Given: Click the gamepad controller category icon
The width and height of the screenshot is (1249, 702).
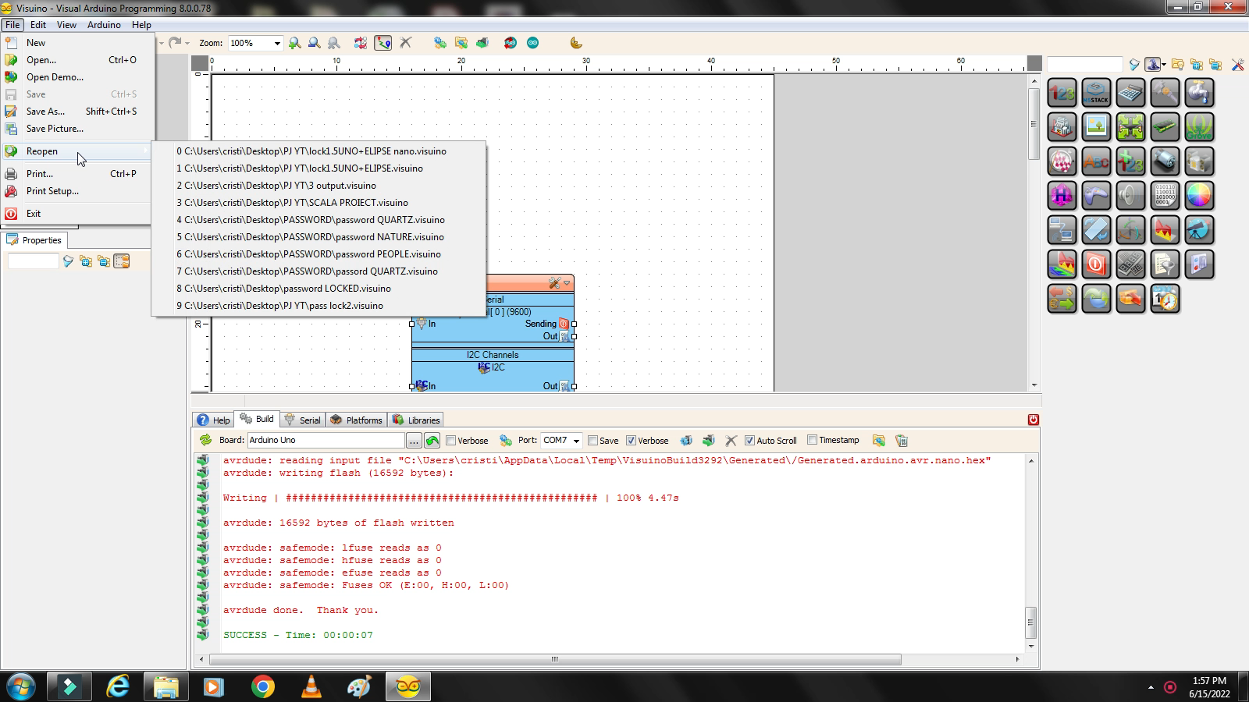Looking at the screenshot, I should point(1096,196).
